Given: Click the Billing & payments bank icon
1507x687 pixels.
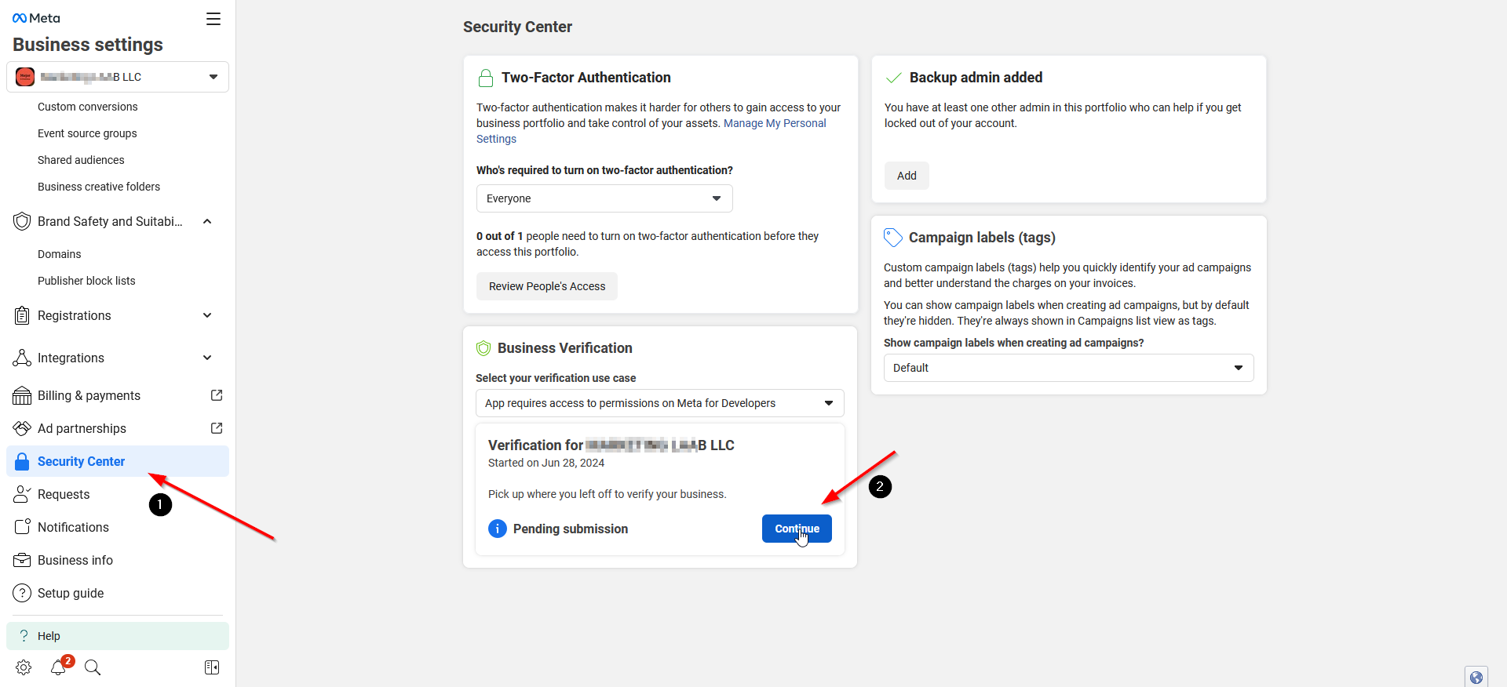Looking at the screenshot, I should tap(22, 395).
